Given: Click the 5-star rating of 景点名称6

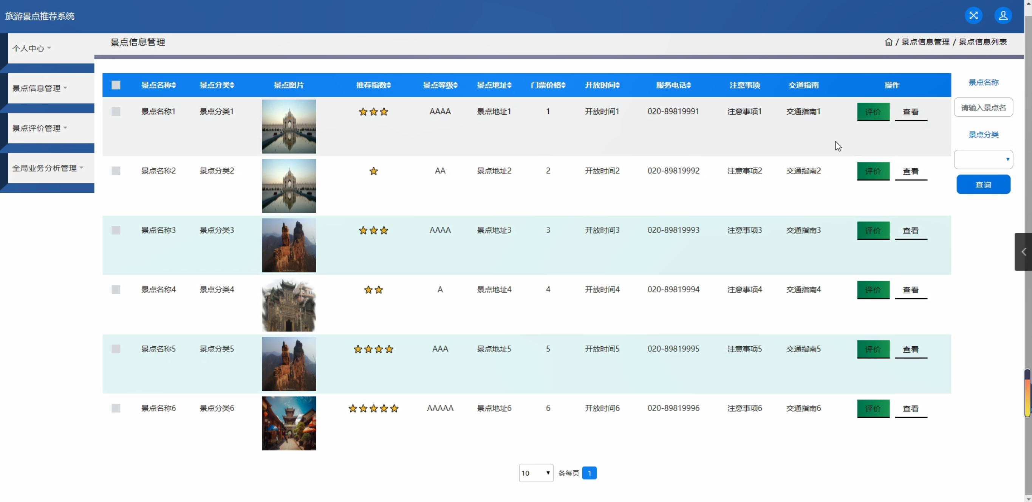Looking at the screenshot, I should click(x=373, y=408).
